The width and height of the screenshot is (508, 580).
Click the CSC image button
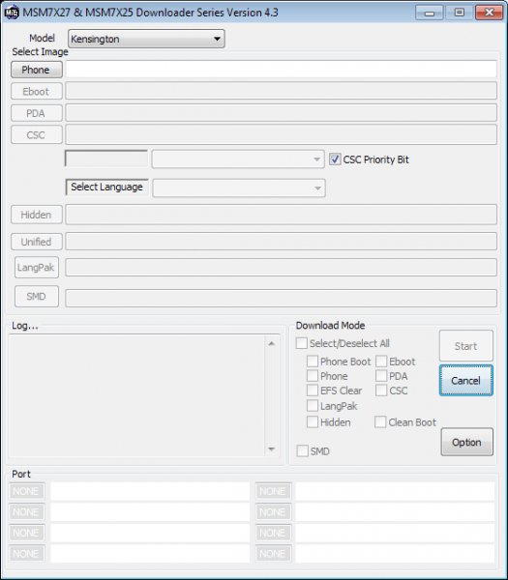[37, 134]
